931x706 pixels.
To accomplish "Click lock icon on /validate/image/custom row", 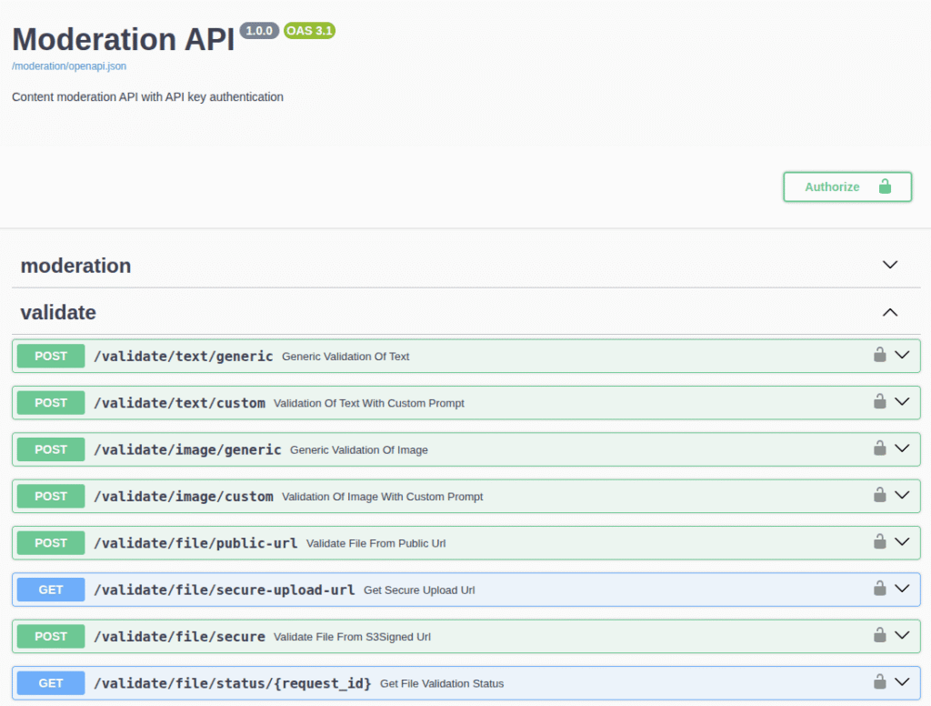I will coord(879,495).
